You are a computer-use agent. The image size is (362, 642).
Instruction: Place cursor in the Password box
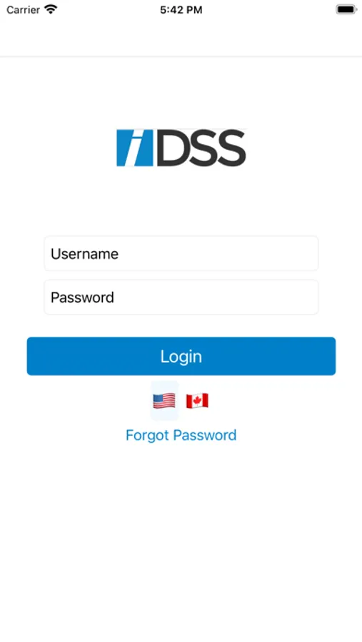pos(181,297)
